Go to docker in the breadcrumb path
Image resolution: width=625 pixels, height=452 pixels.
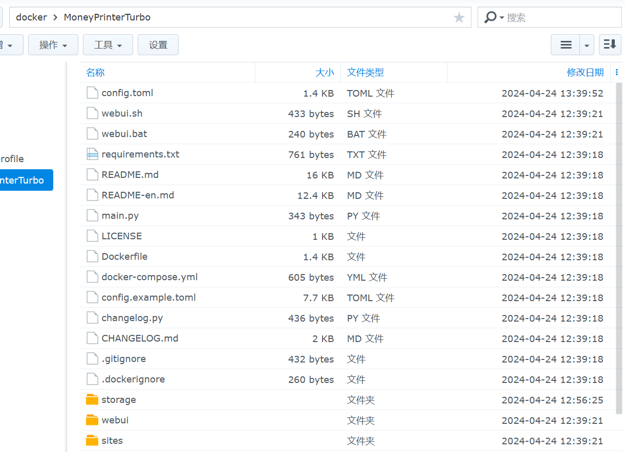click(31, 17)
